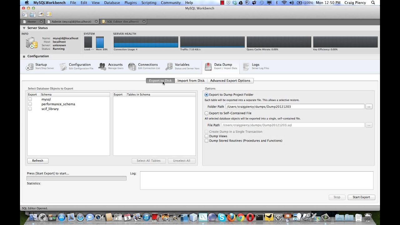This screenshot has height=225, width=400.
Task: Open the Data Dump export/import section
Action: pyautogui.click(x=221, y=66)
